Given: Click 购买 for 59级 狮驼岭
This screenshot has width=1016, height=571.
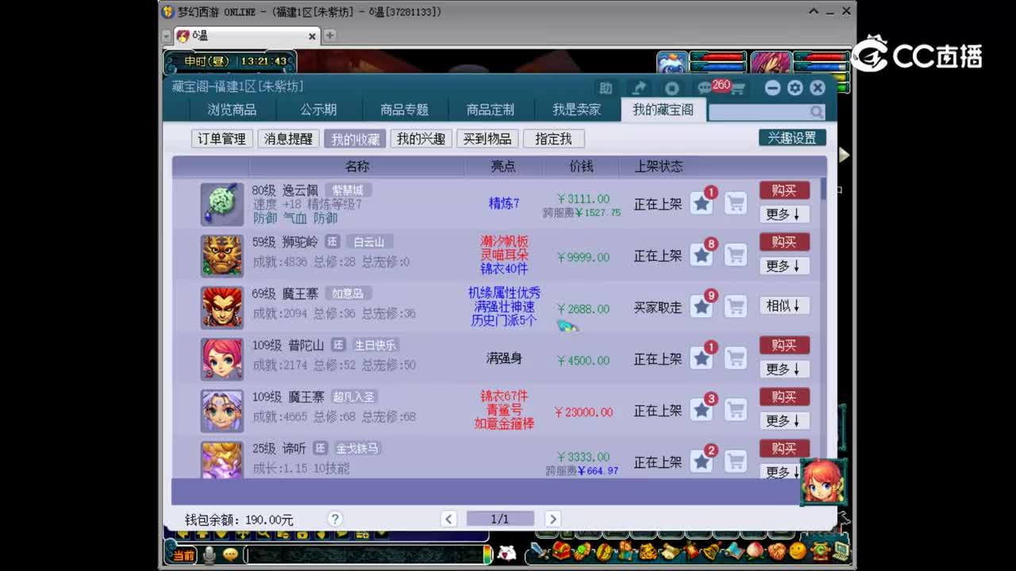Looking at the screenshot, I should coord(784,242).
